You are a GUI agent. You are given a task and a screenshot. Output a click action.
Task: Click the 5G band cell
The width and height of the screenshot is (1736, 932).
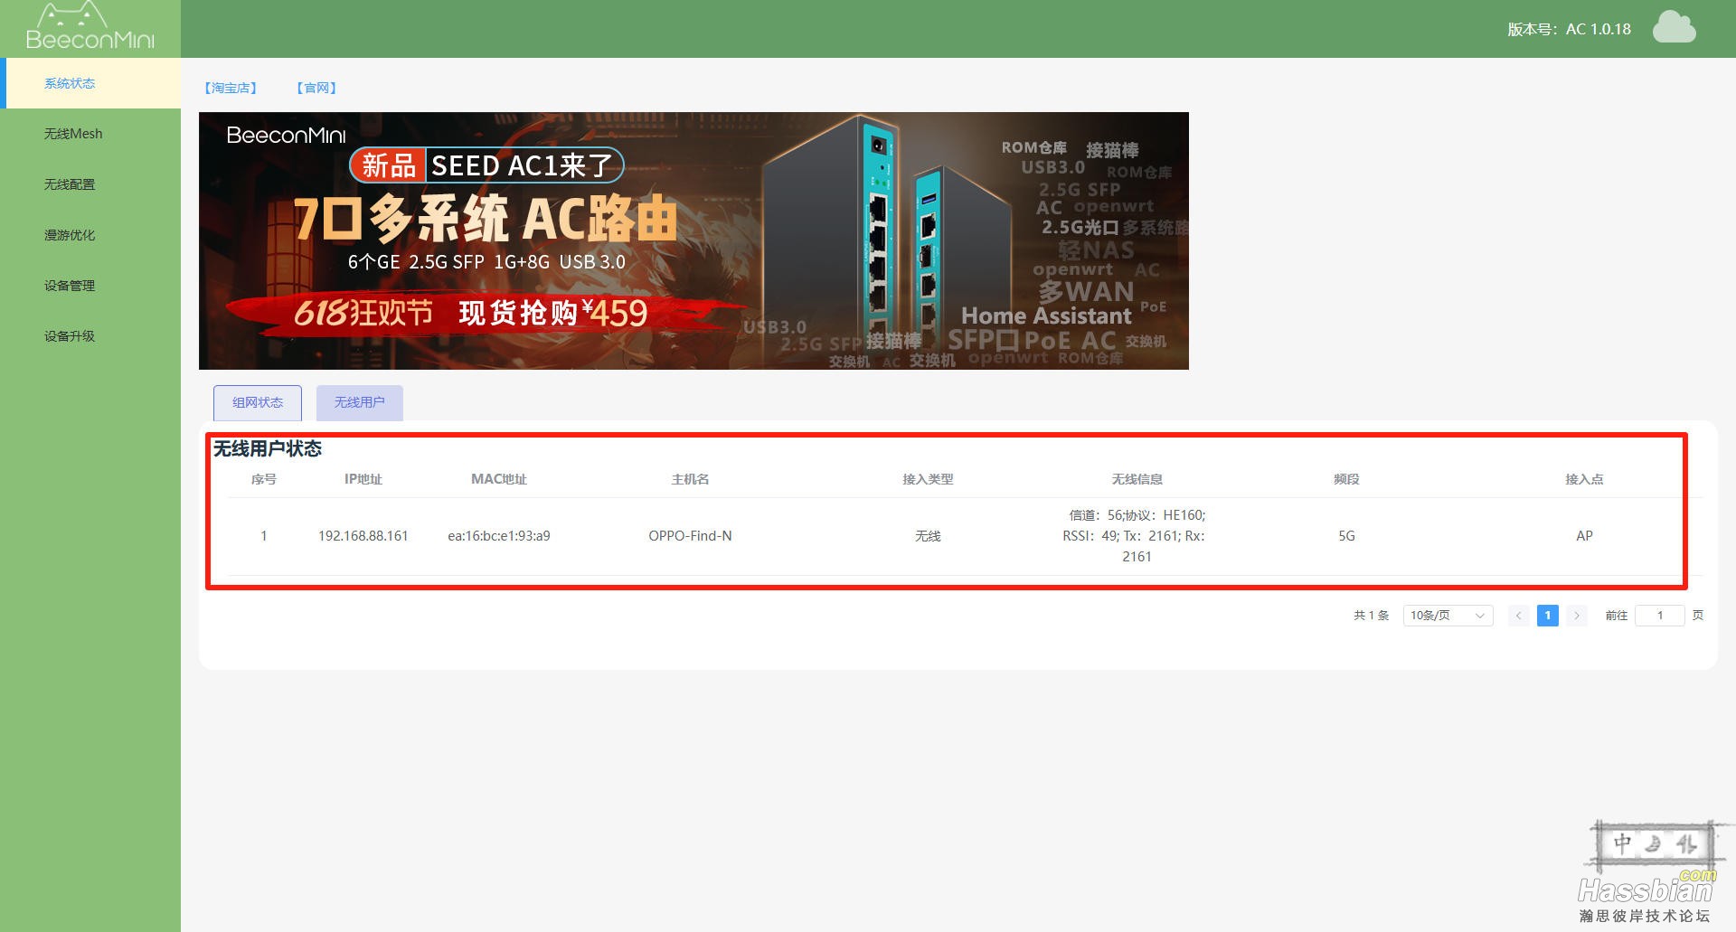(x=1346, y=536)
